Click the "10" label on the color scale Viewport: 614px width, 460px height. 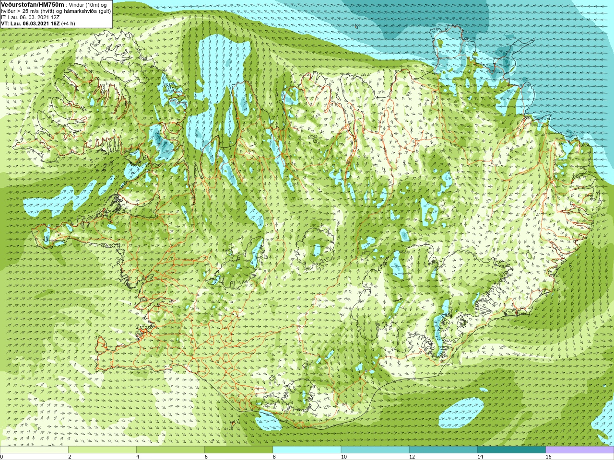[344, 457]
